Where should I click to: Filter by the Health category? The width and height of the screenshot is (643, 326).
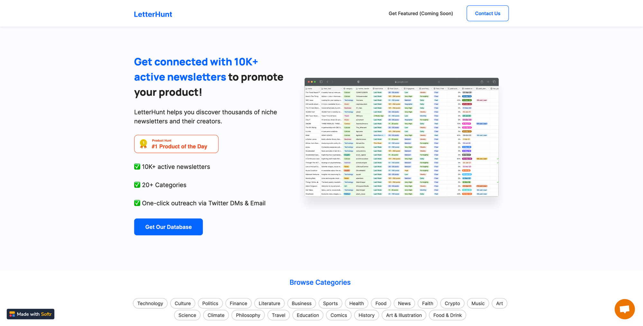pos(356,304)
